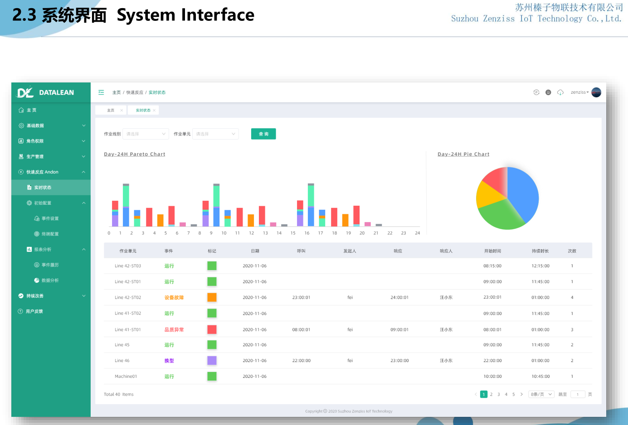Click the 品质异常 event text
This screenshot has width=628, height=425.
click(x=174, y=330)
